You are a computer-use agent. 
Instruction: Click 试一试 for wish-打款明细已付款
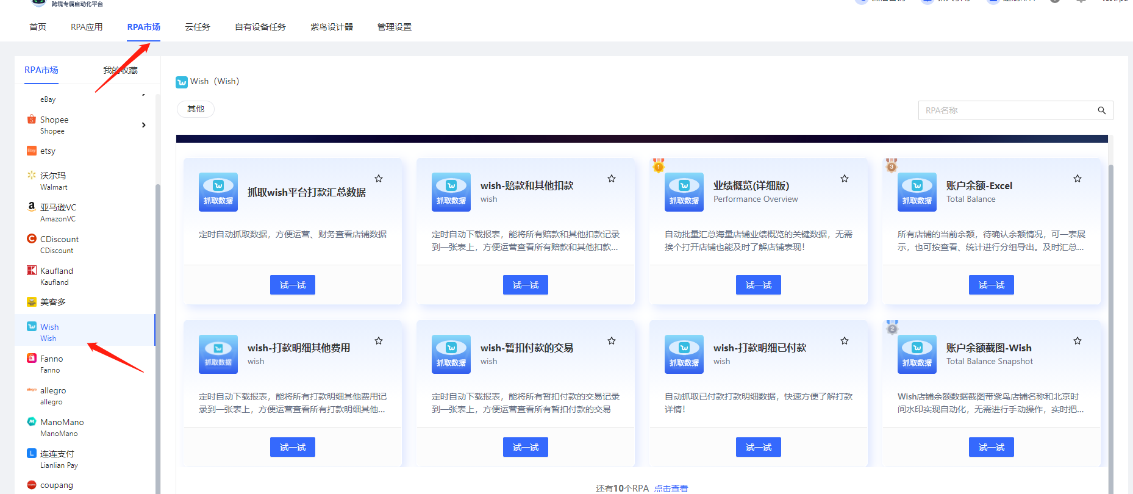(759, 447)
